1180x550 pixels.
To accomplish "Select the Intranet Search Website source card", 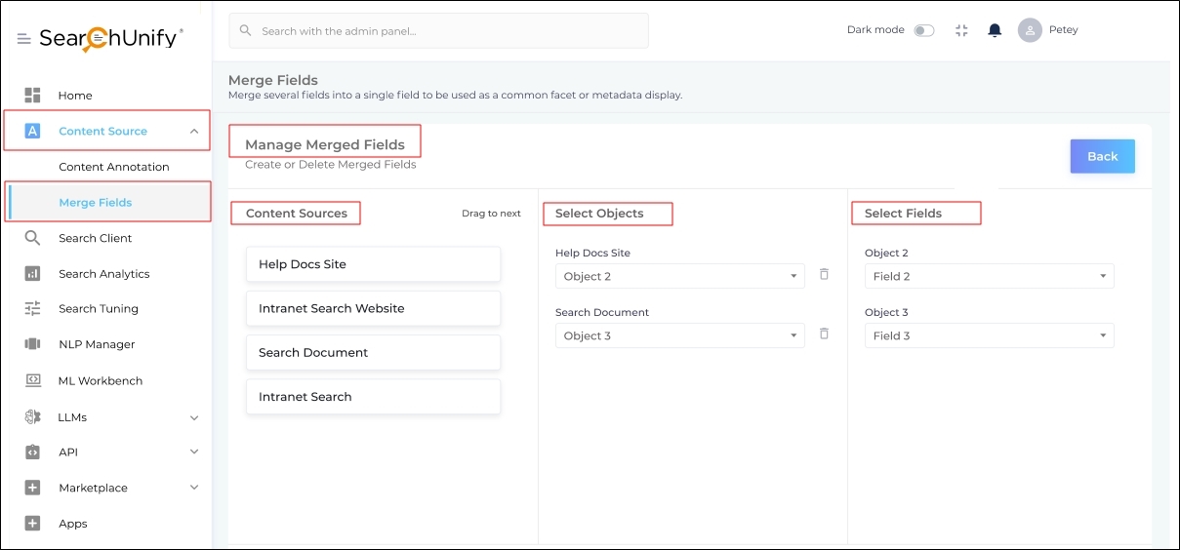I will click(x=373, y=308).
